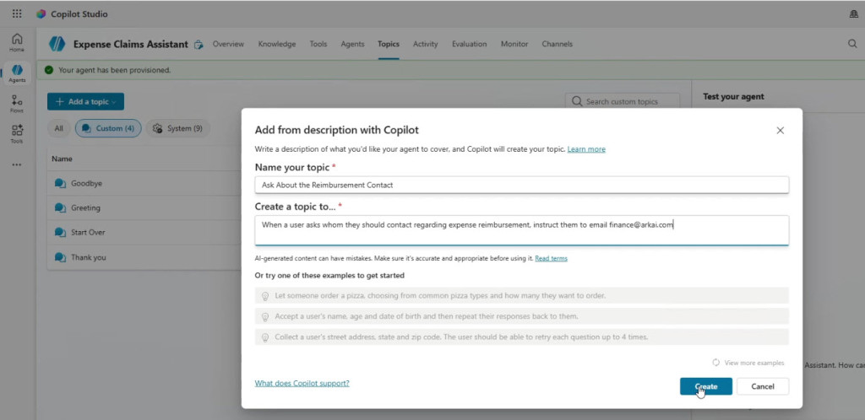Open the Agents tab in top navigation
The height and width of the screenshot is (420, 865).
tap(352, 44)
